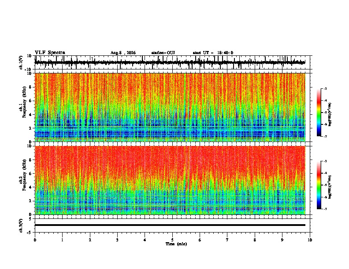Click the log(PSD) label beside ch.2 colorbar

pos(330,187)
